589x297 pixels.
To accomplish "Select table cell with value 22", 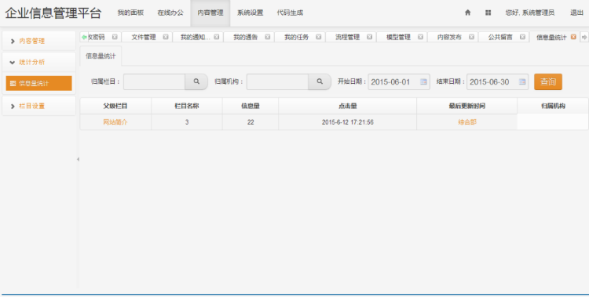I will (251, 122).
